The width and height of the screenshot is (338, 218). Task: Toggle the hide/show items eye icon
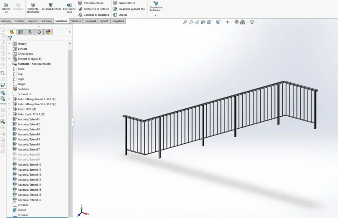227,22
